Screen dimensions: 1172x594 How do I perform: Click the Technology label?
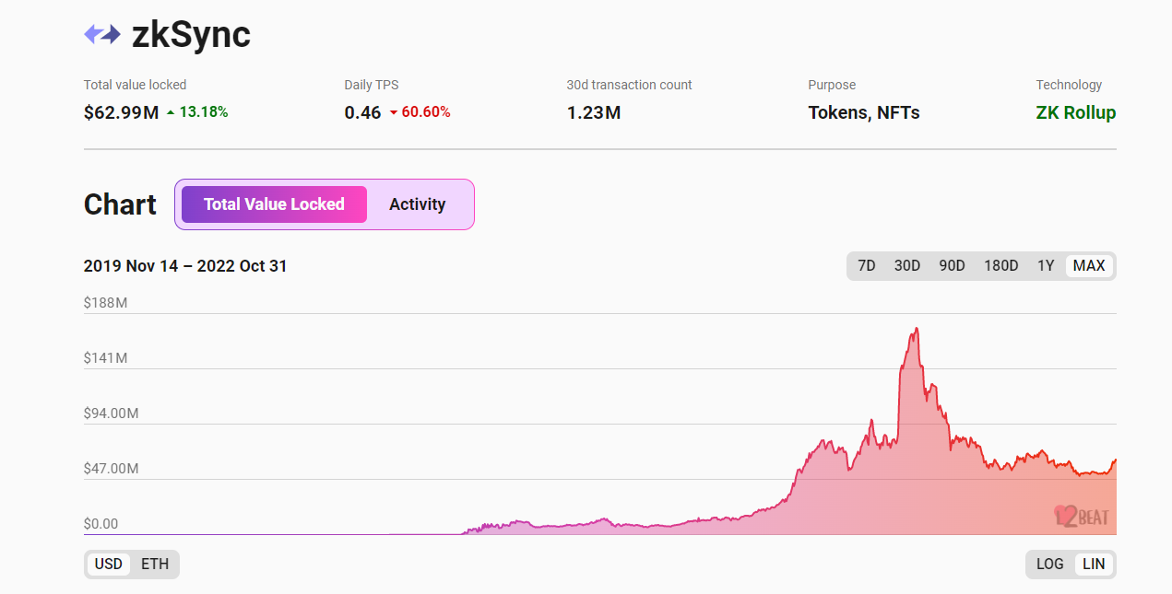[x=1069, y=85]
